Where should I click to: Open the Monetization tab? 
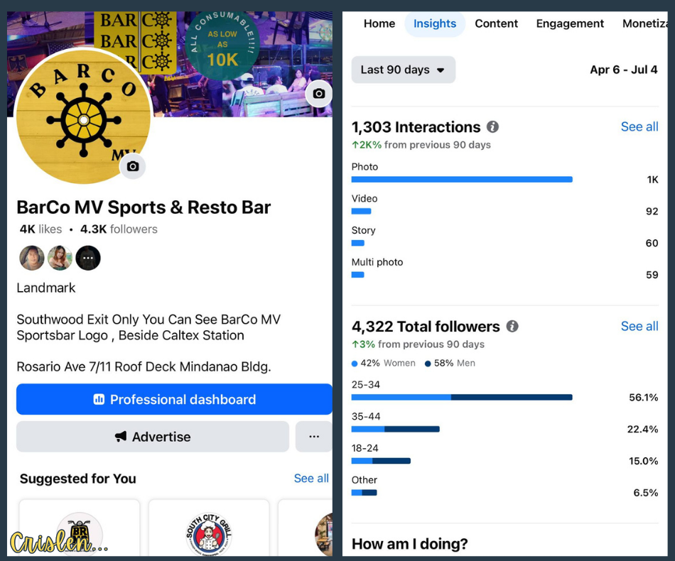coord(645,23)
